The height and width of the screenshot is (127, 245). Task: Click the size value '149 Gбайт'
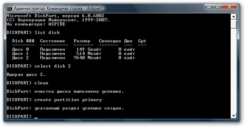point(89,49)
